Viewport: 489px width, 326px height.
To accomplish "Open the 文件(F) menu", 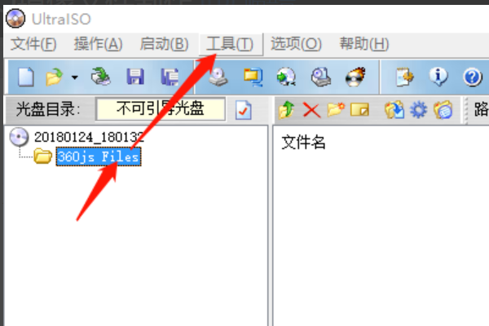I will [33, 44].
